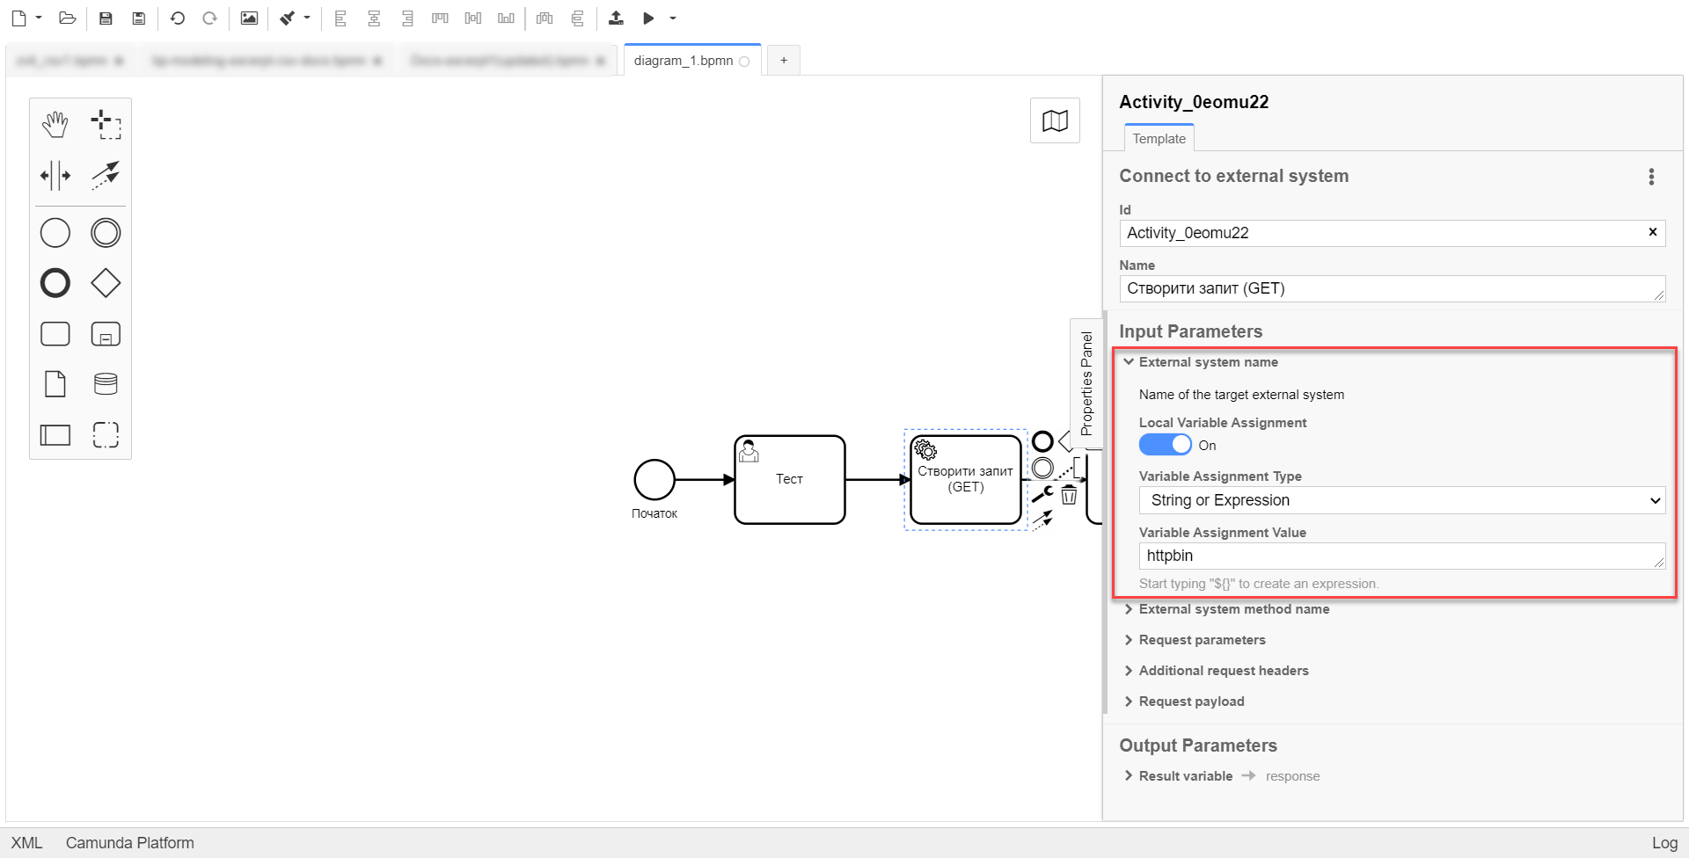Redo the last action
This screenshot has height=858, width=1689.
coord(209,18)
